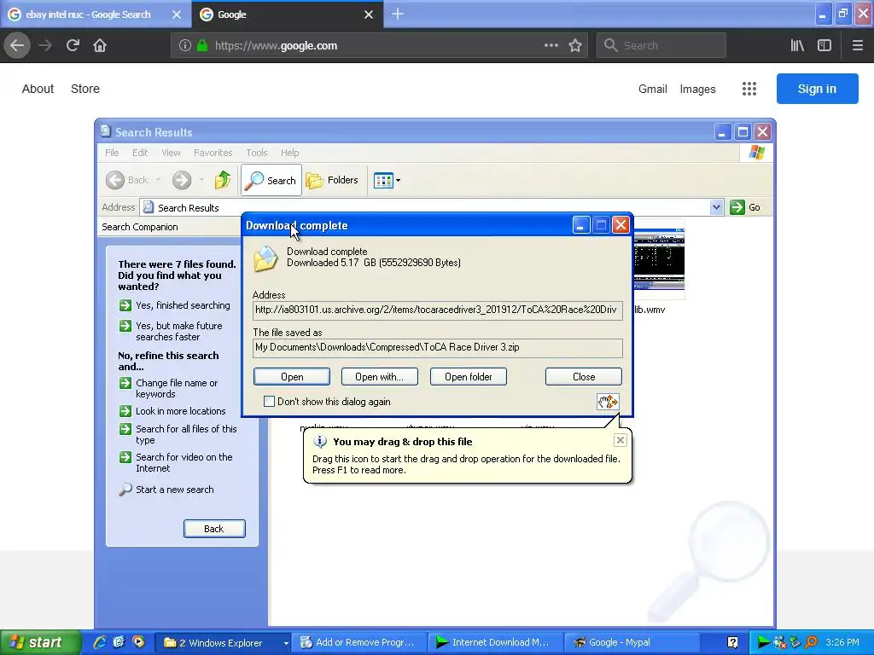Open the browser hamburger menu
Image resolution: width=874 pixels, height=655 pixels.
(857, 45)
